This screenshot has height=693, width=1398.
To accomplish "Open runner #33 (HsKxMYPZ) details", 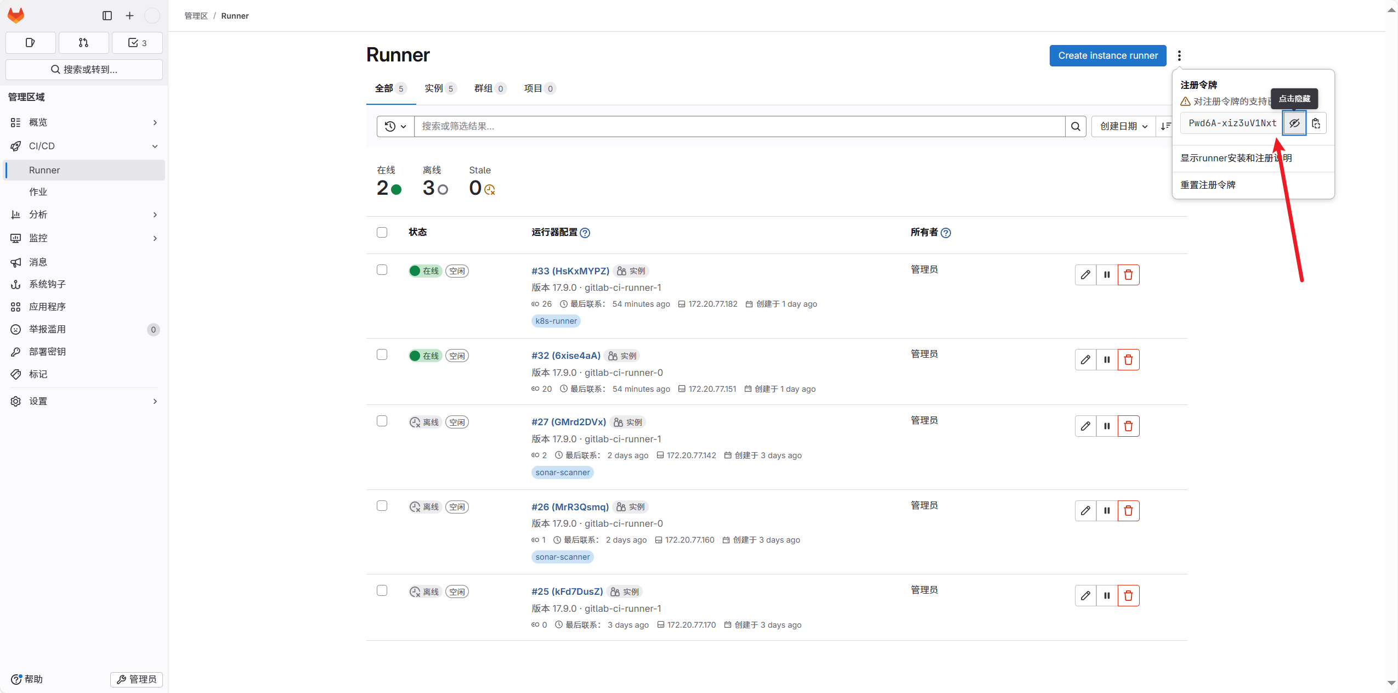I will [570, 271].
